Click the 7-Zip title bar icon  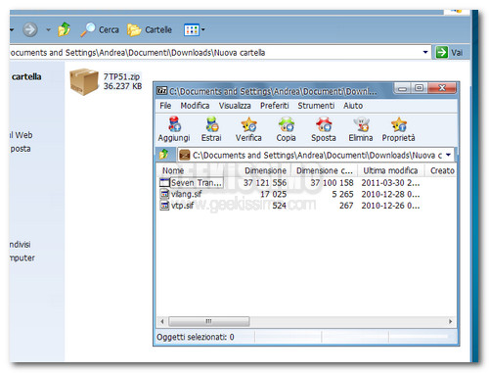(162, 91)
